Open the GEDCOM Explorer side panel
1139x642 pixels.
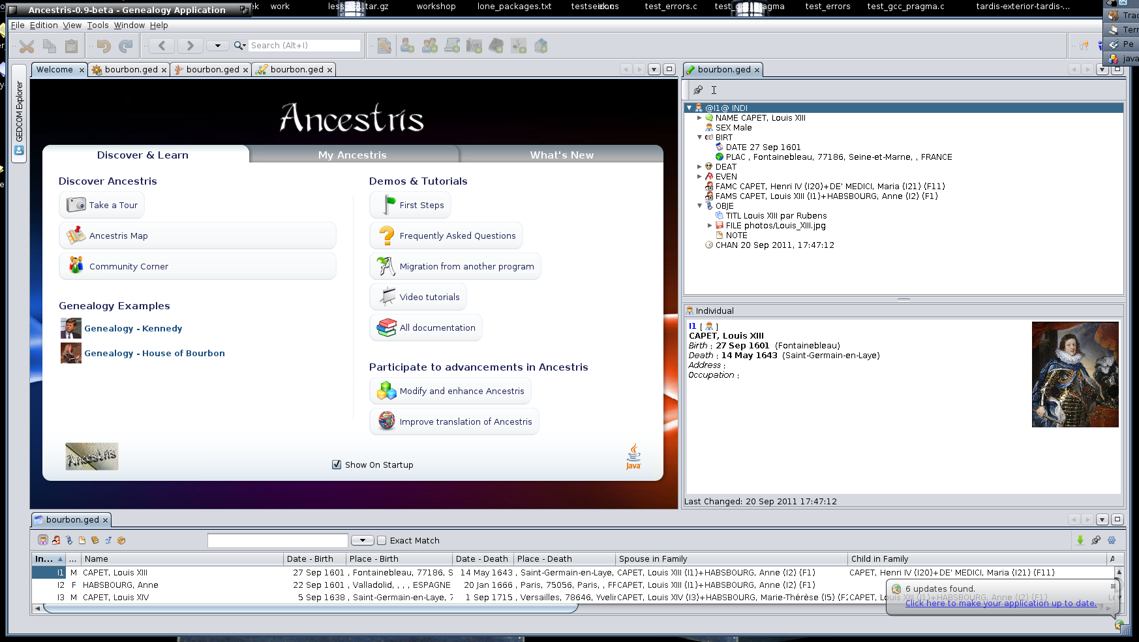point(19,113)
